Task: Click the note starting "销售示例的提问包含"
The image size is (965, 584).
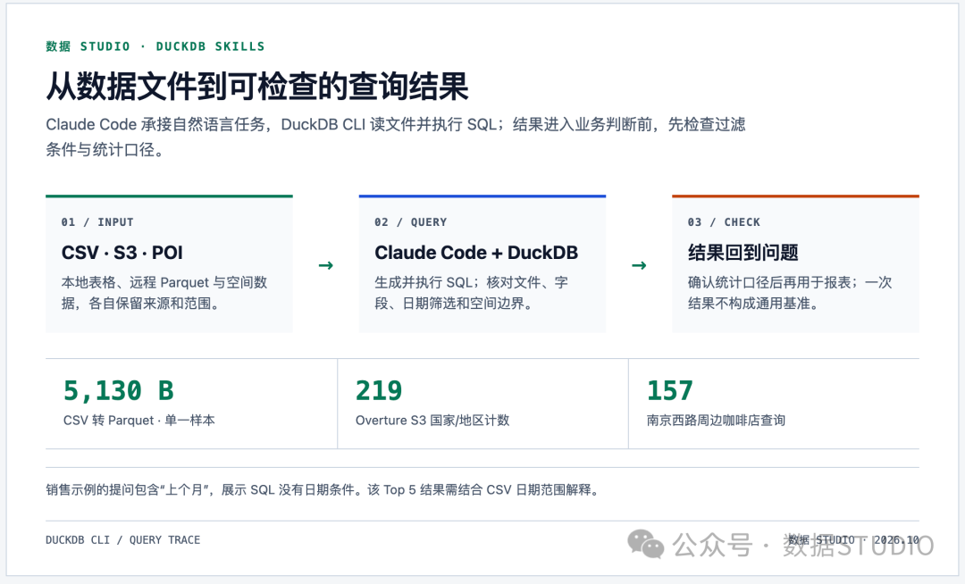Action: tap(323, 490)
